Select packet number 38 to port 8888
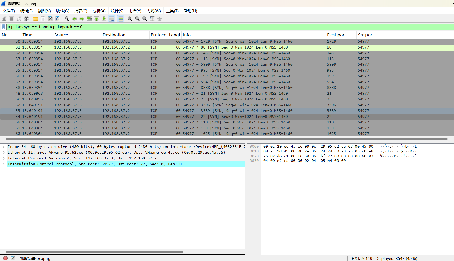Screen dimensions: 454x261 [x=227, y=88]
